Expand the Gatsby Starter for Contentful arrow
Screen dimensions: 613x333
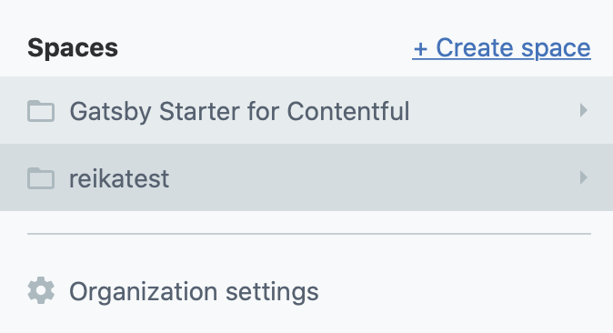point(583,110)
